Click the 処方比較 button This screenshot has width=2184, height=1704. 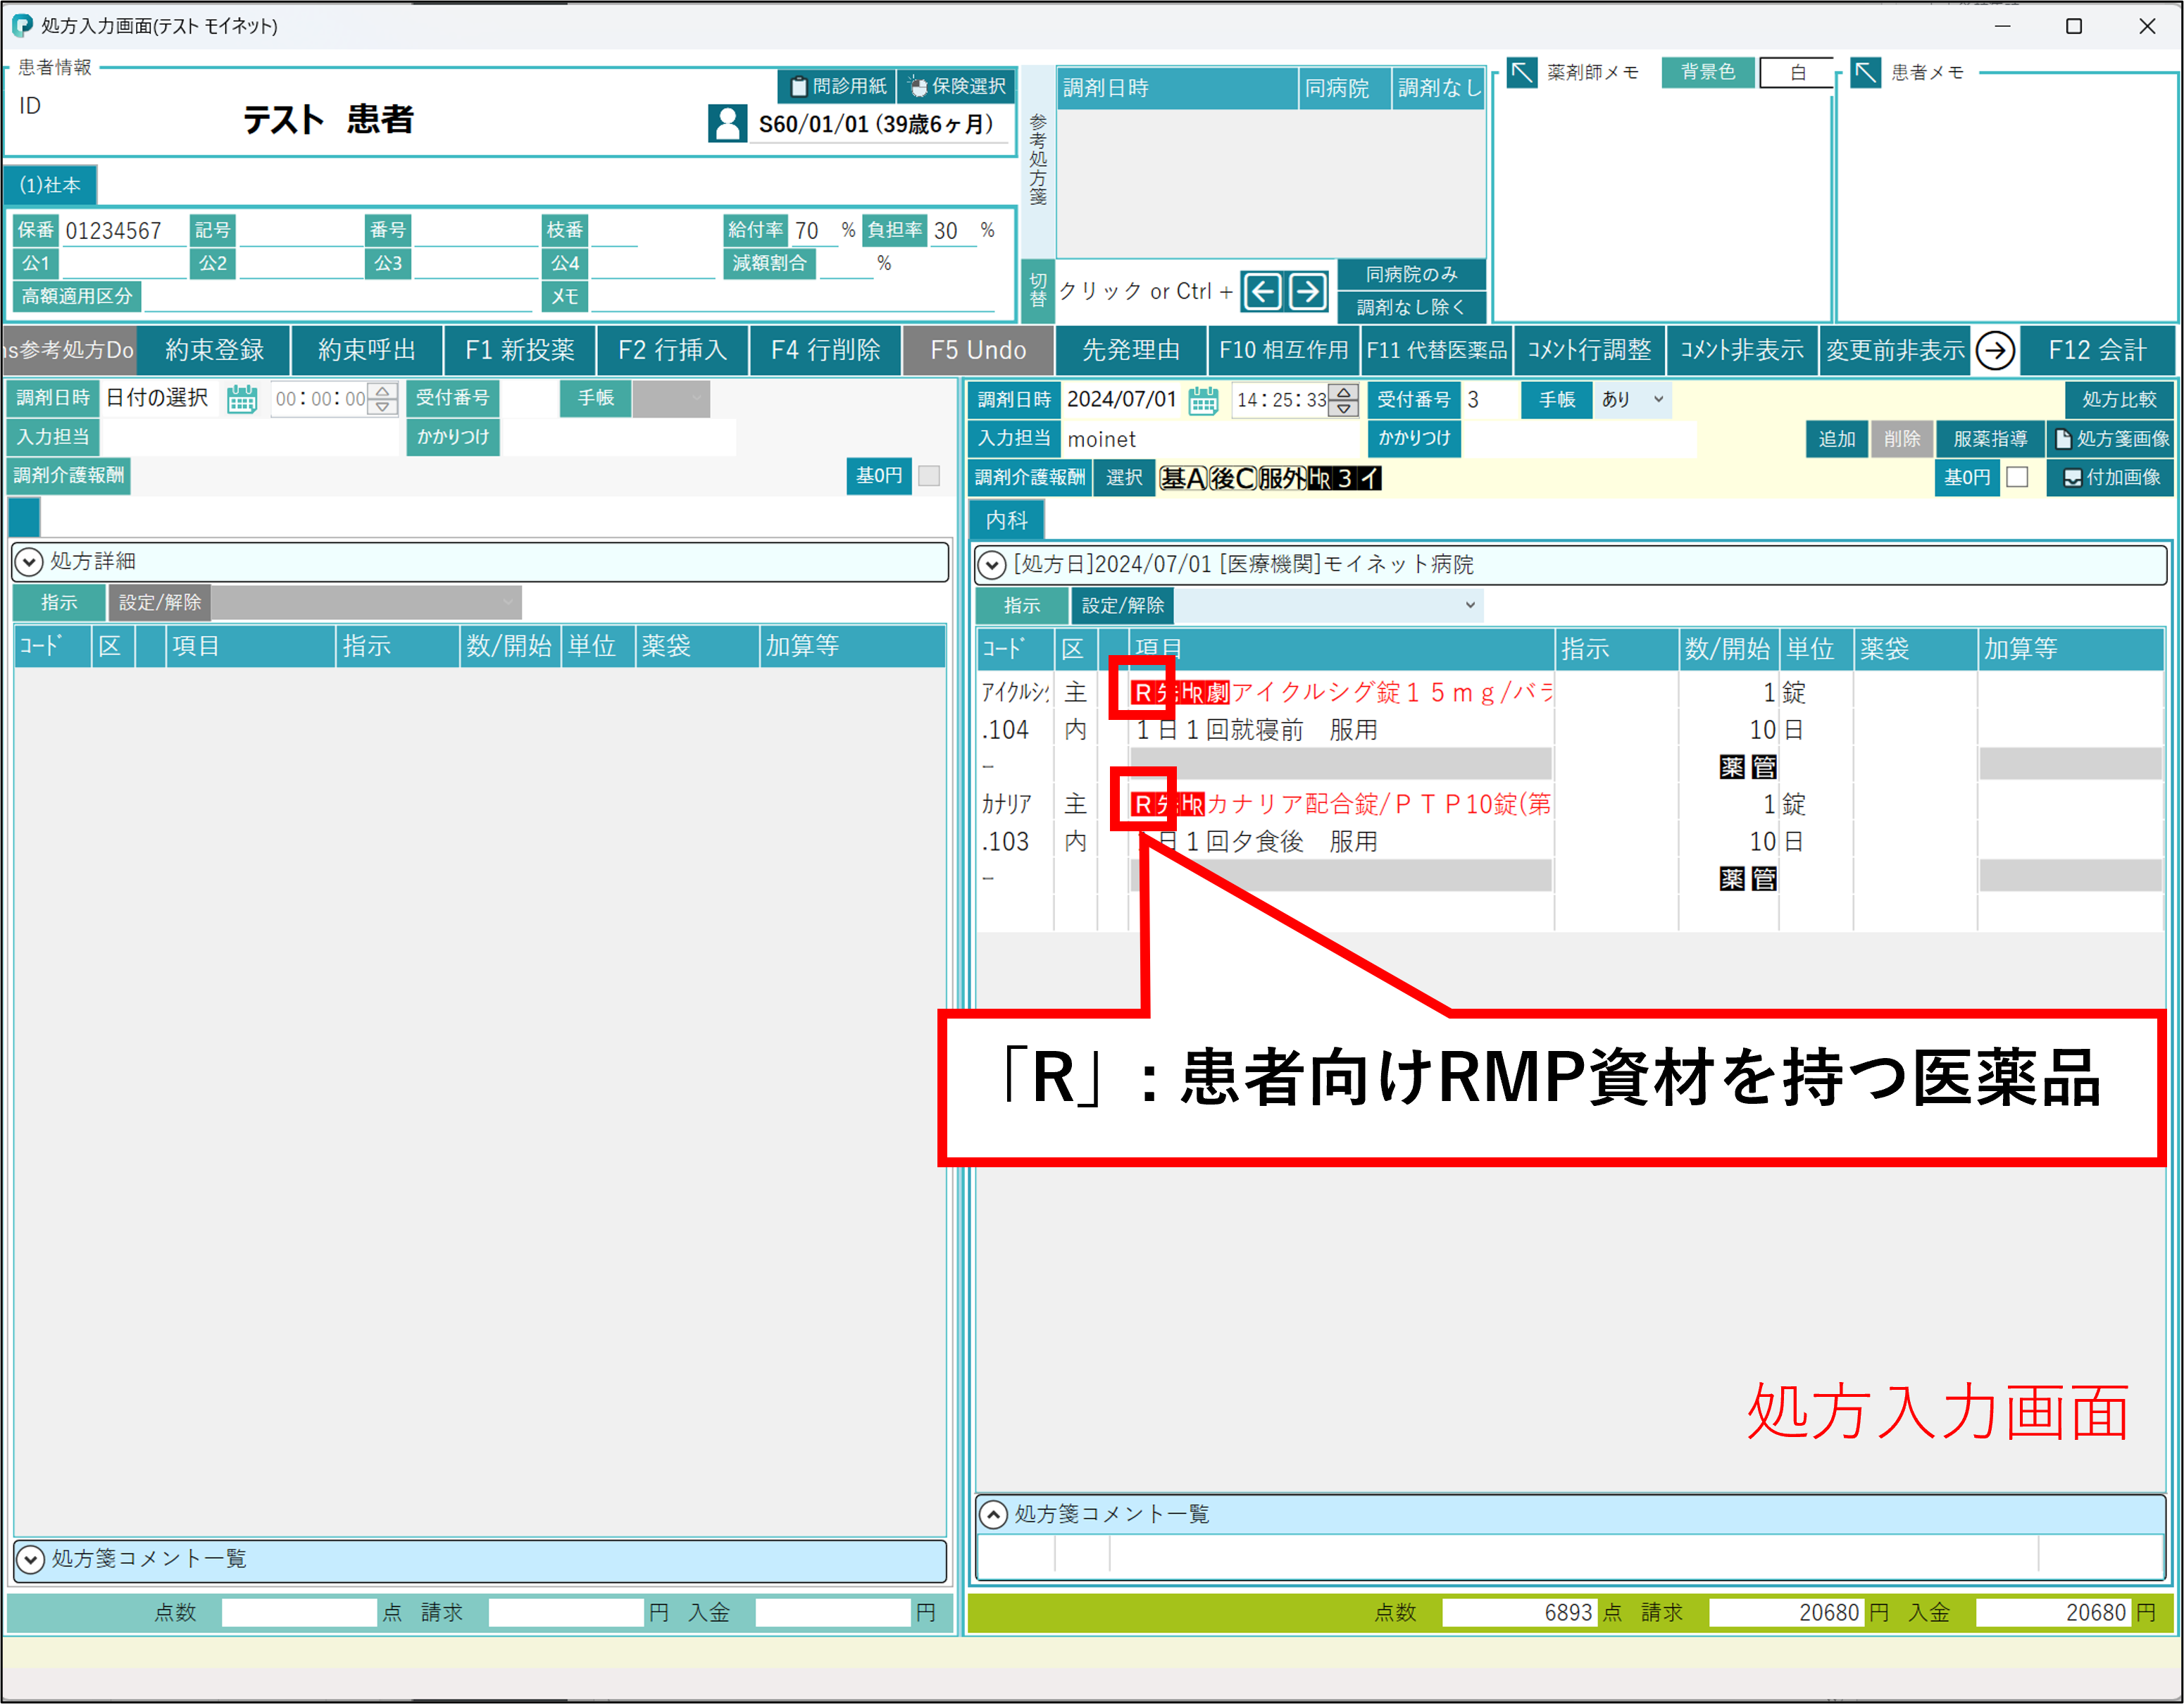2119,400
